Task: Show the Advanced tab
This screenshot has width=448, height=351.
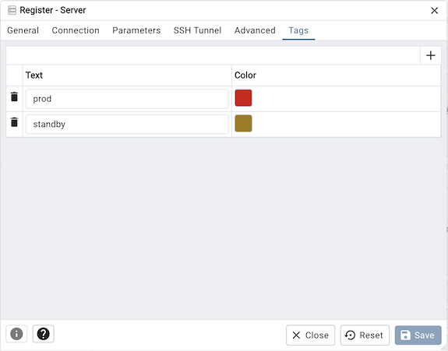Action: click(x=255, y=30)
